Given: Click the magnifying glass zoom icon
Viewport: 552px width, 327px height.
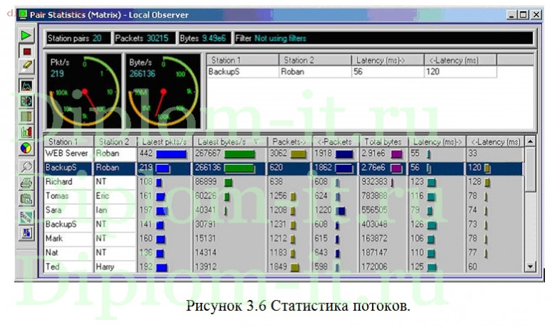Looking at the screenshot, I should click(26, 167).
